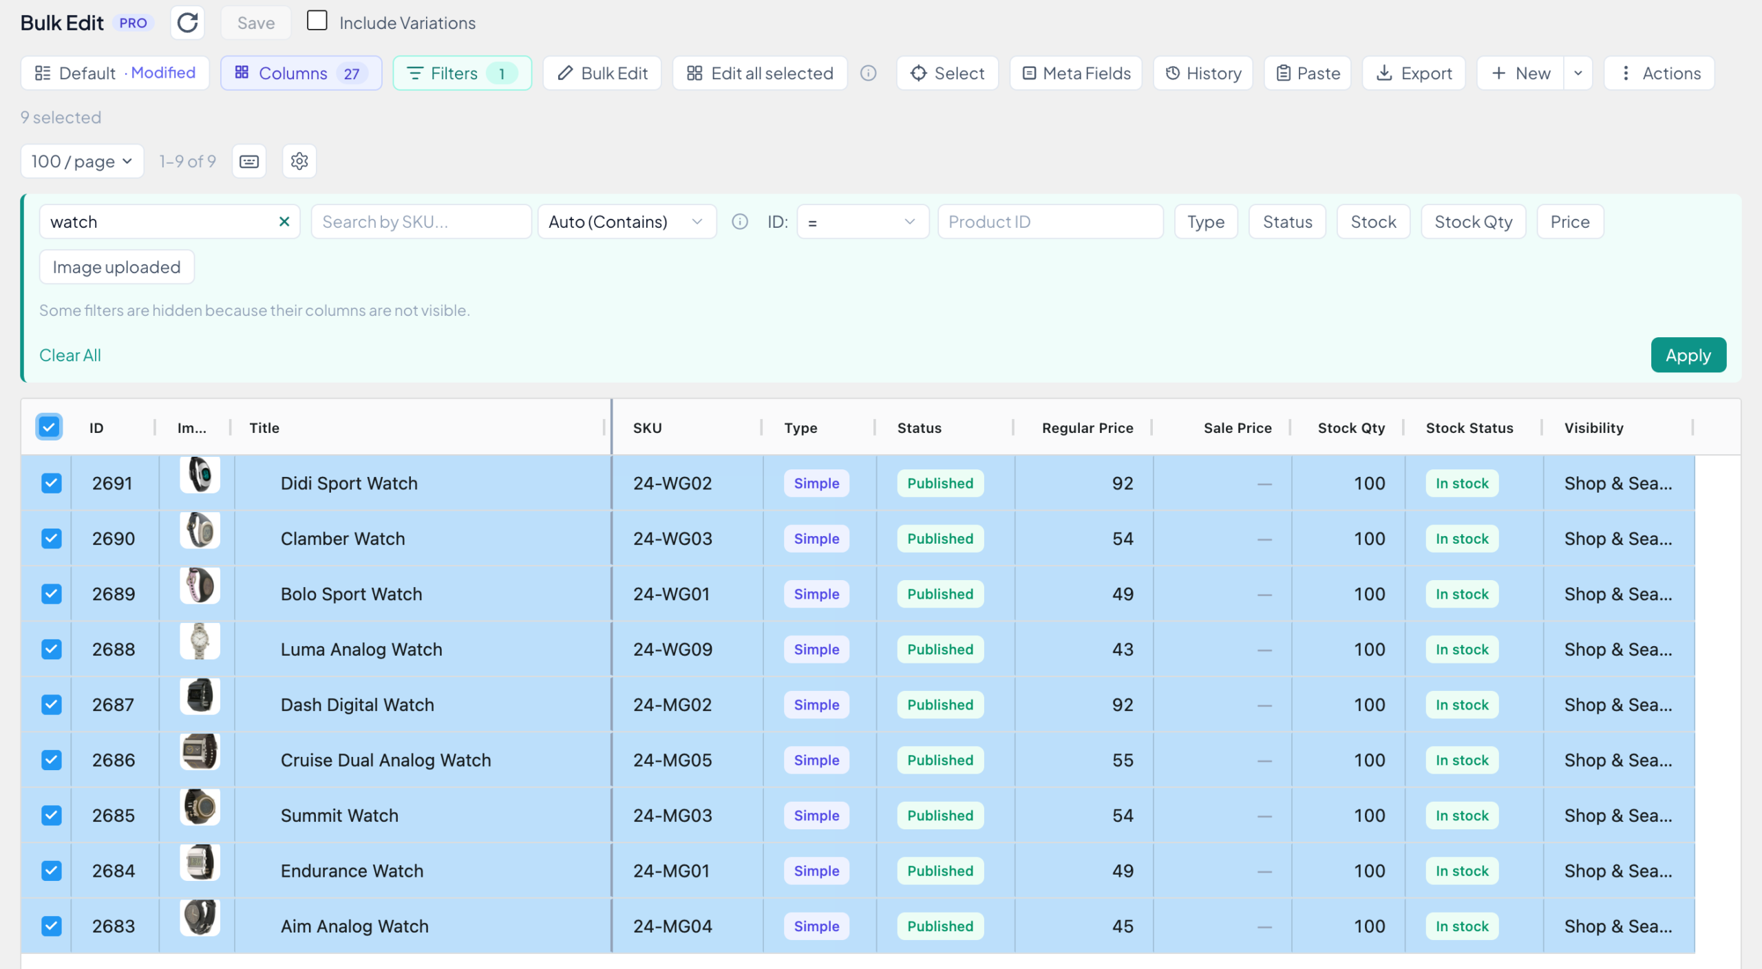Click the Clear All link
1762x969 pixels.
coord(70,355)
